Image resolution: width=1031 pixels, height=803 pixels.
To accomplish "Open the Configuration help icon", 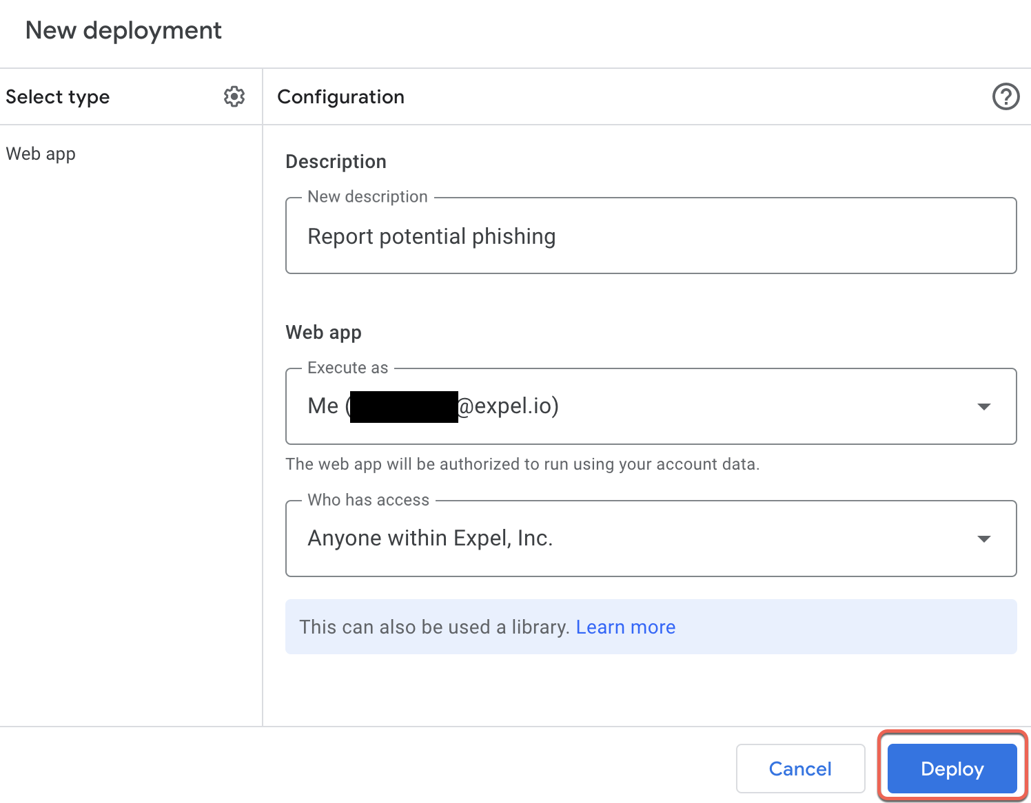I will tap(1006, 96).
